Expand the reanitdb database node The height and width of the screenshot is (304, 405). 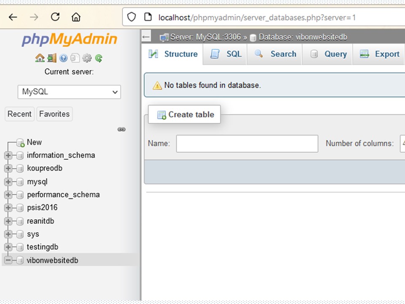click(x=8, y=221)
